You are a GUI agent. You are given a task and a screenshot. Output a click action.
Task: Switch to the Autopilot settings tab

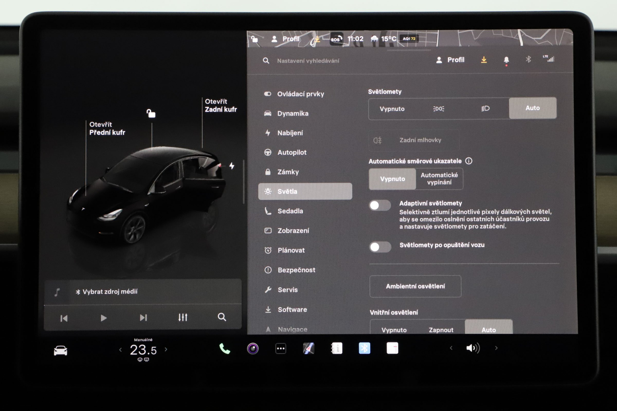point(293,152)
